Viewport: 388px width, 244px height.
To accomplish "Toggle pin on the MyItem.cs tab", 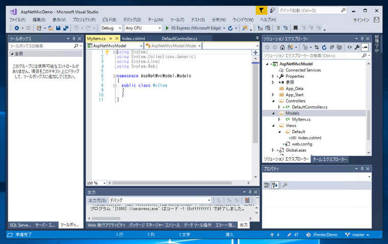I will point(111,39).
